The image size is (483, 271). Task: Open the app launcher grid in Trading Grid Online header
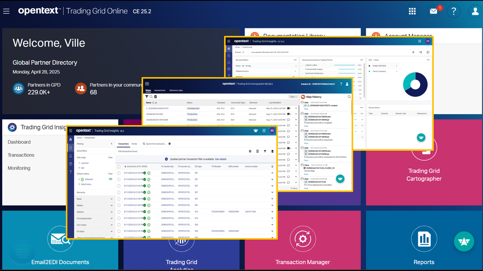point(412,11)
